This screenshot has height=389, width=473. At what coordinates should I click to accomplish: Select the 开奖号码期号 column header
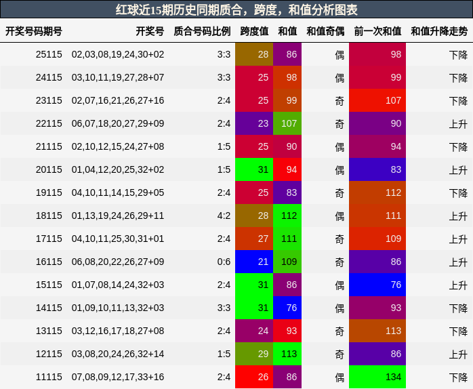(34, 31)
